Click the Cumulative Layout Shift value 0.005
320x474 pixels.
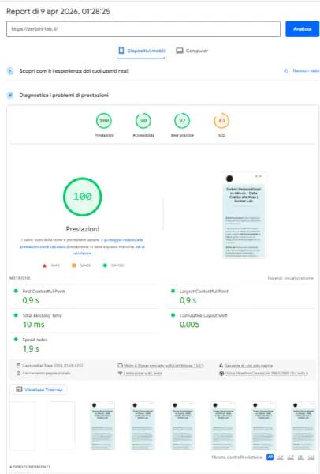[x=189, y=325]
